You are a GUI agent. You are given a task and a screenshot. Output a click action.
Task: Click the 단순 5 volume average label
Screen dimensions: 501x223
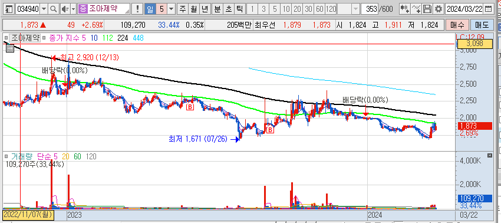pyautogui.click(x=47, y=156)
